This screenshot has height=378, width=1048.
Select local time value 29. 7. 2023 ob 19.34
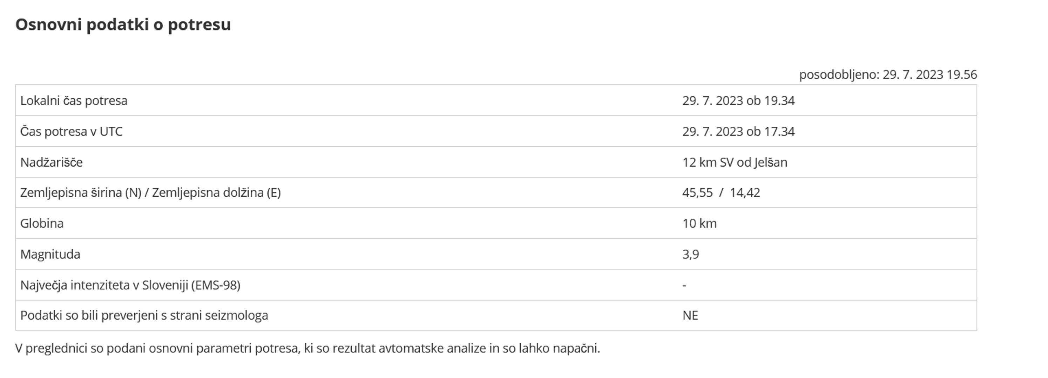[738, 101]
